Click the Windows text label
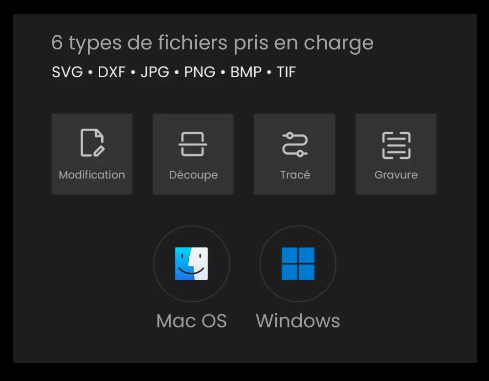Image resolution: width=489 pixels, height=381 pixels. click(298, 321)
